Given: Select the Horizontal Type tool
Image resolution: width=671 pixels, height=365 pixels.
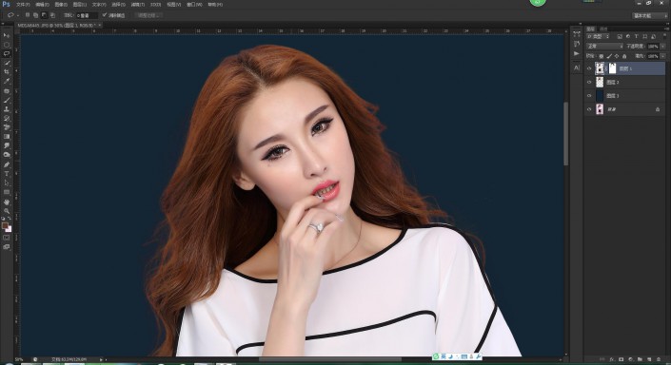Looking at the screenshot, I should click(7, 174).
